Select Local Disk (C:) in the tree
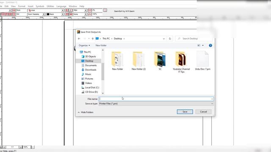Image resolution: width=271 pixels, height=152 pixels. click(90, 87)
